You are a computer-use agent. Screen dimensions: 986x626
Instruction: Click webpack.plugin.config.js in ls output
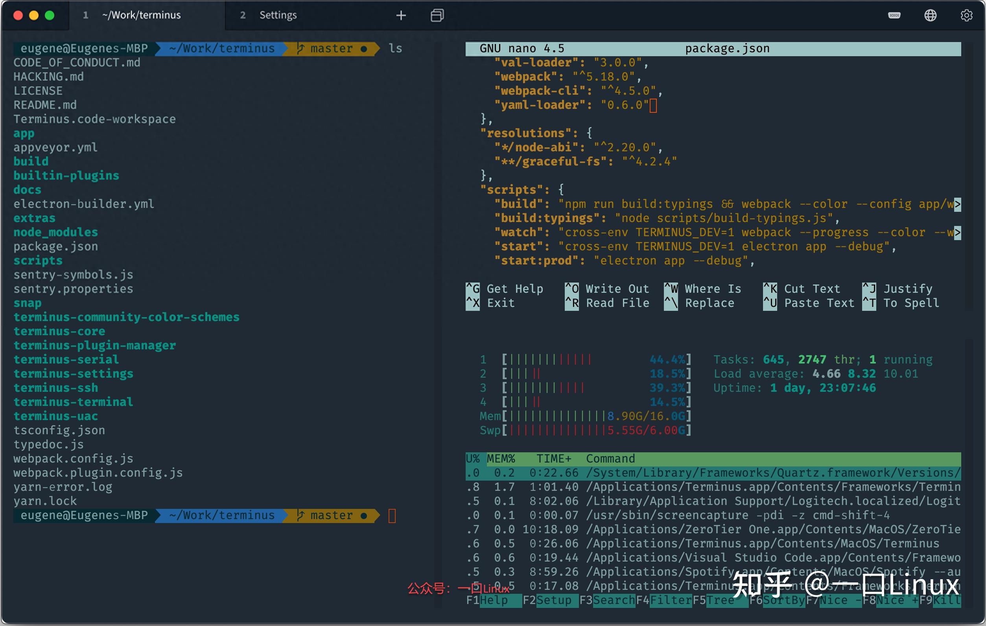[x=98, y=473]
